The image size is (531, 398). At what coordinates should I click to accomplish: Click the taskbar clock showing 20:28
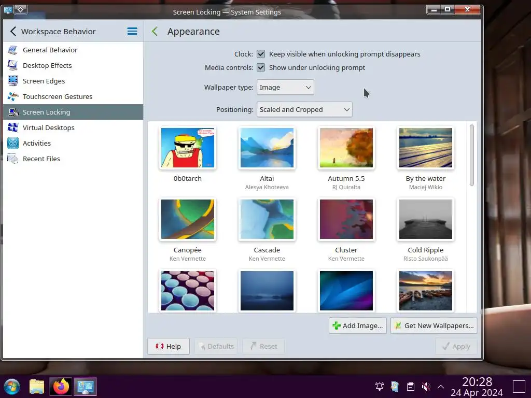(x=477, y=387)
